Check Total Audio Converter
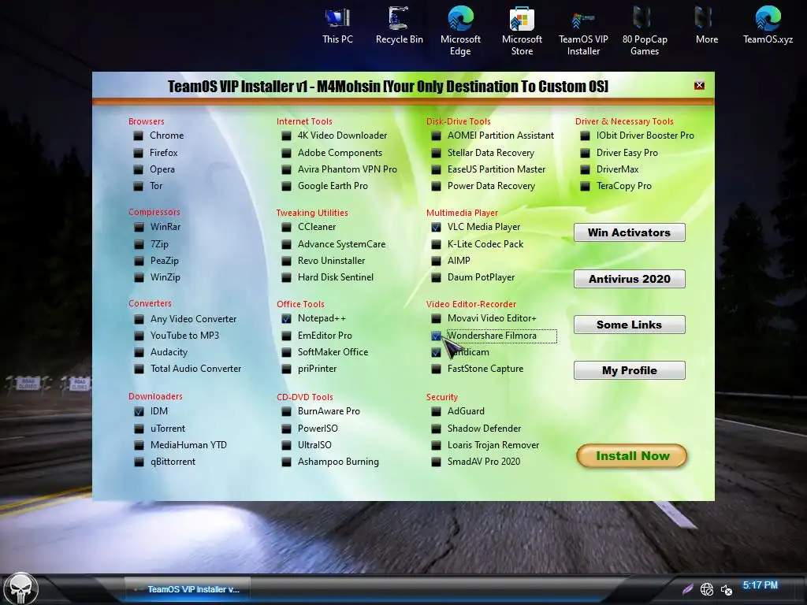Viewport: 807px width, 605px height. (x=139, y=369)
